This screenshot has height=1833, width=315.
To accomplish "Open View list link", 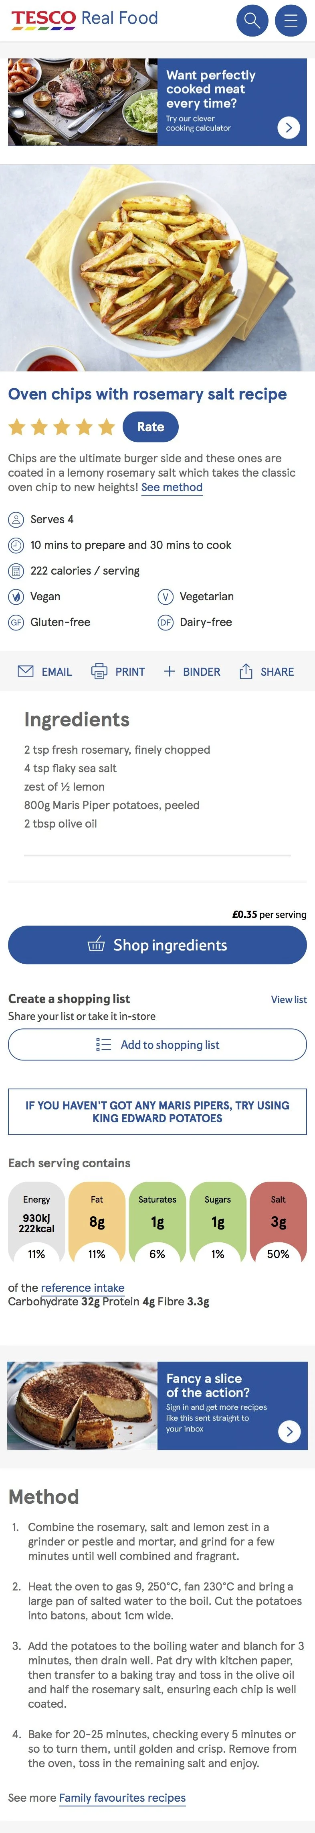I will click(289, 999).
